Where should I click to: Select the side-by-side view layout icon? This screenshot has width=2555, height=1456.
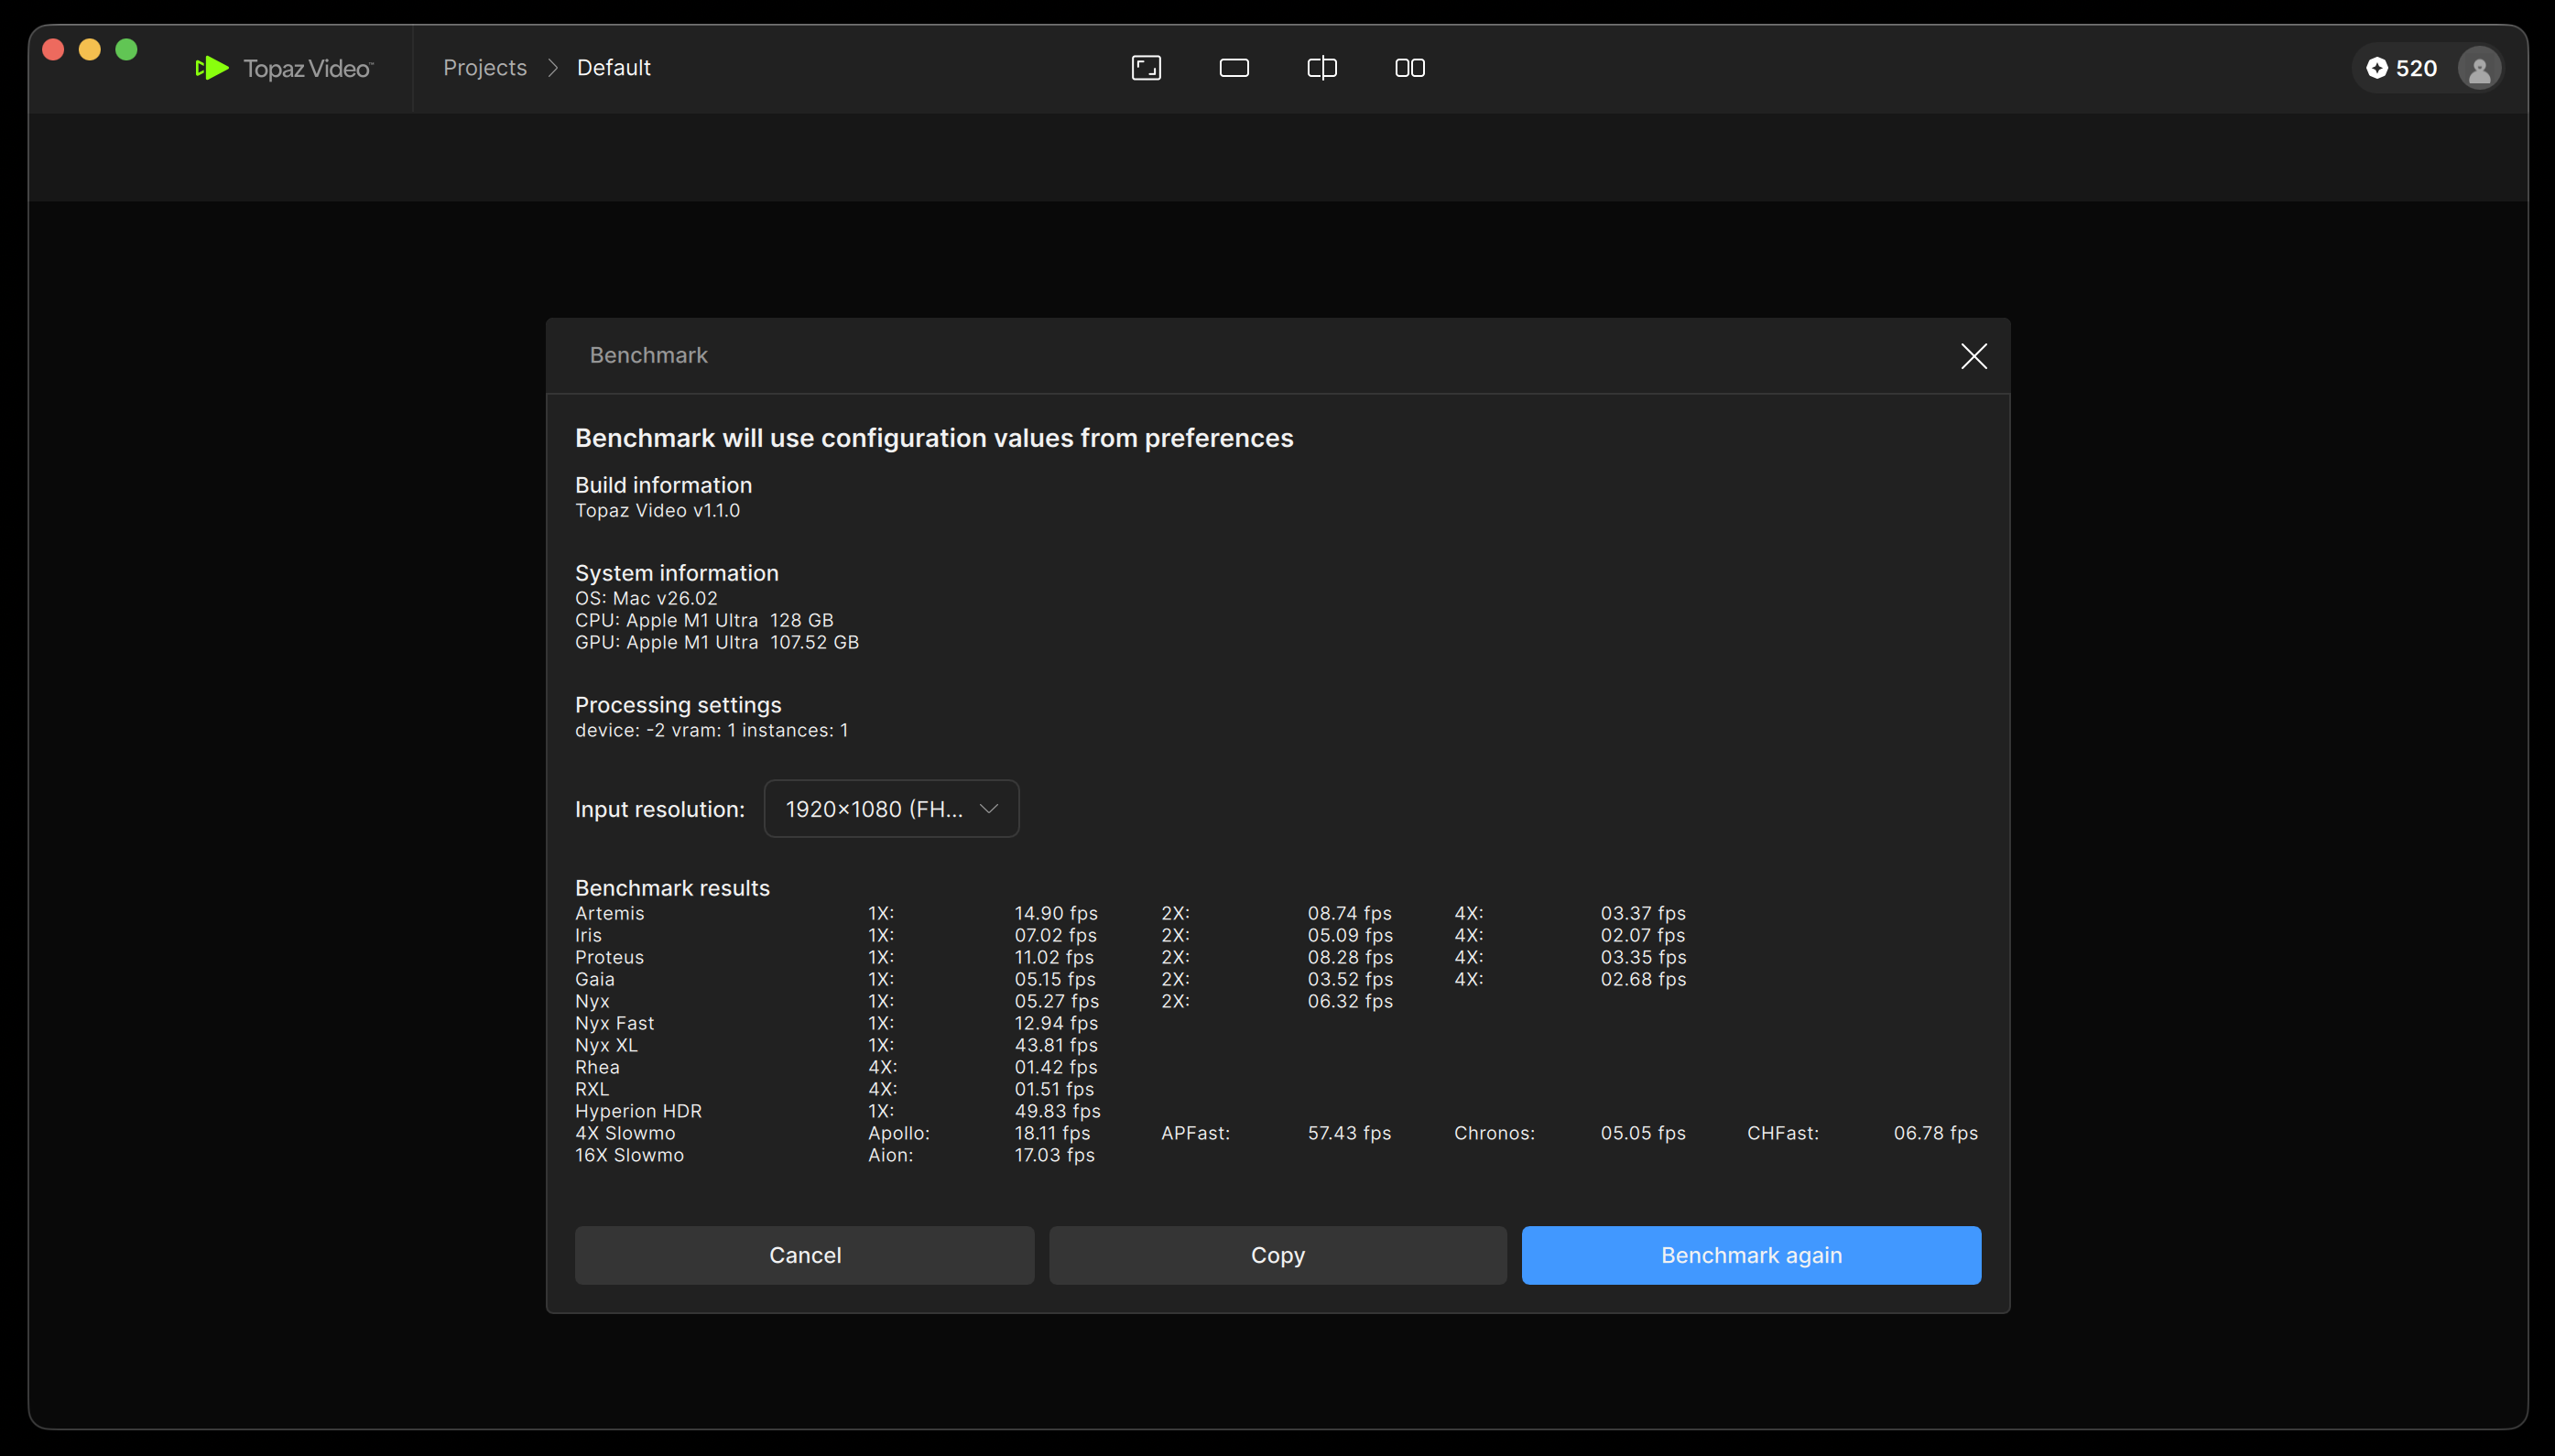[1410, 68]
